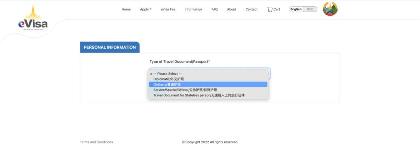The height and width of the screenshot is (162, 420).
Task: Select the Personal Information tab
Action: pyautogui.click(x=110, y=48)
